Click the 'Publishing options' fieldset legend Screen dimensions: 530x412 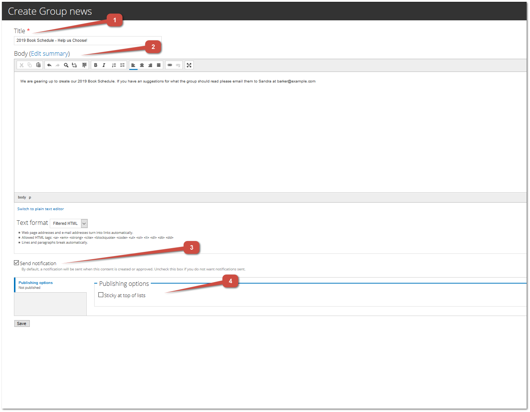click(x=124, y=284)
